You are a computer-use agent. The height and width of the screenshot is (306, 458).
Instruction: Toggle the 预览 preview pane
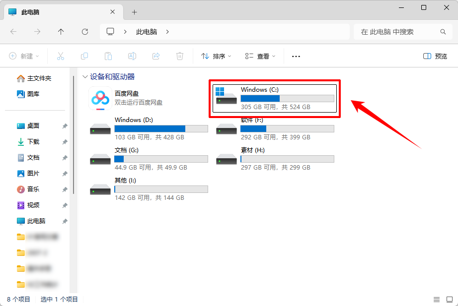(435, 56)
